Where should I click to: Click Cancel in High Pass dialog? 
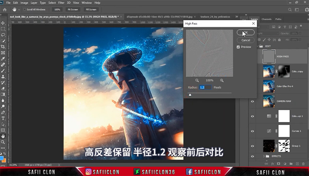click(x=245, y=40)
